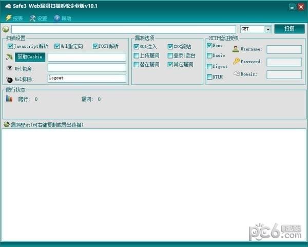
Task: Toggle Javascript解析 checkbox
Action: tap(10, 46)
